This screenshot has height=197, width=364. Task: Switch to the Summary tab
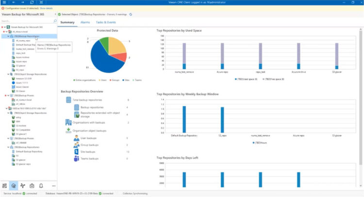tap(67, 22)
